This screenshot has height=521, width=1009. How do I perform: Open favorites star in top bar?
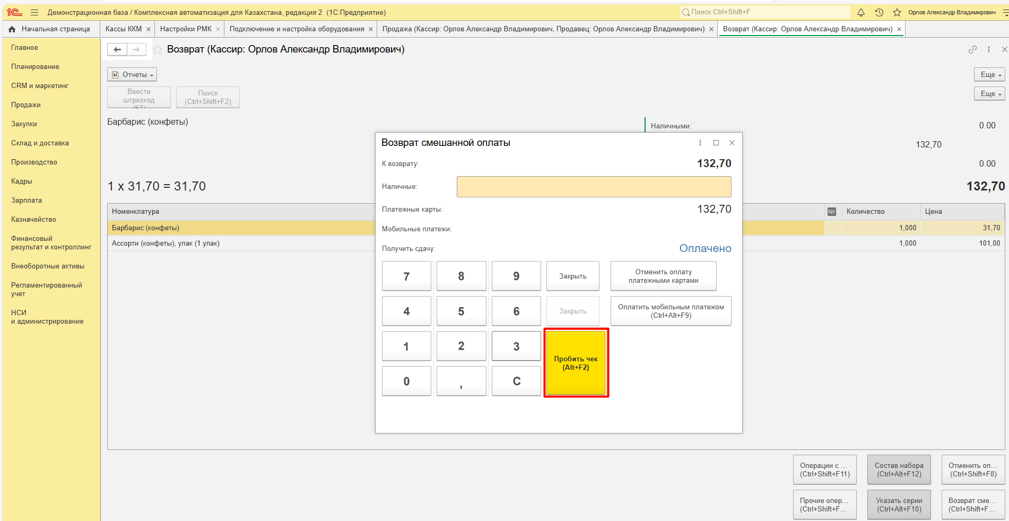tap(897, 12)
